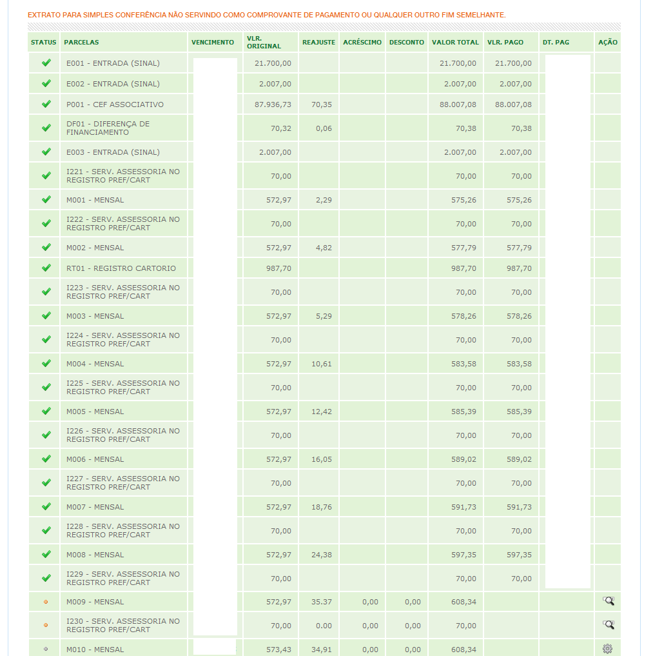Screen dimensions: 653x656
Task: Click the STATUS column header
Action: [43, 43]
